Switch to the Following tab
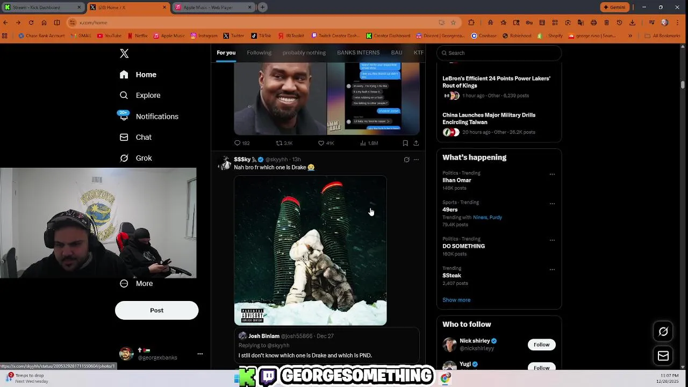Image resolution: width=688 pixels, height=387 pixels. pyautogui.click(x=259, y=53)
